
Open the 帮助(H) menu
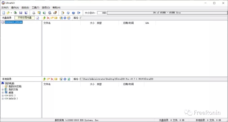point(56,8)
